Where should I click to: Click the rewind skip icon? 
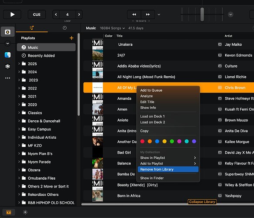134,14
